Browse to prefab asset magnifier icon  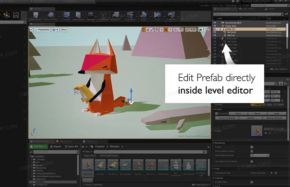pos(270,133)
